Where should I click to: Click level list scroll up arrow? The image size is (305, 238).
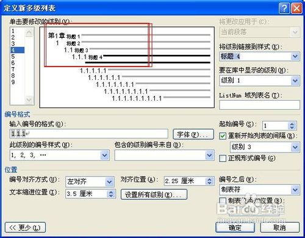point(29,32)
